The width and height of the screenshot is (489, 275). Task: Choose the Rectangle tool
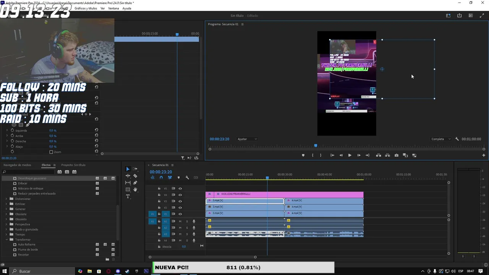pos(128,189)
